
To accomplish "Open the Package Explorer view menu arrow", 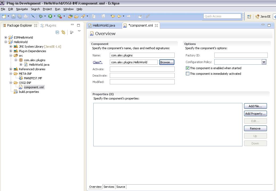I will tap(79, 31).
